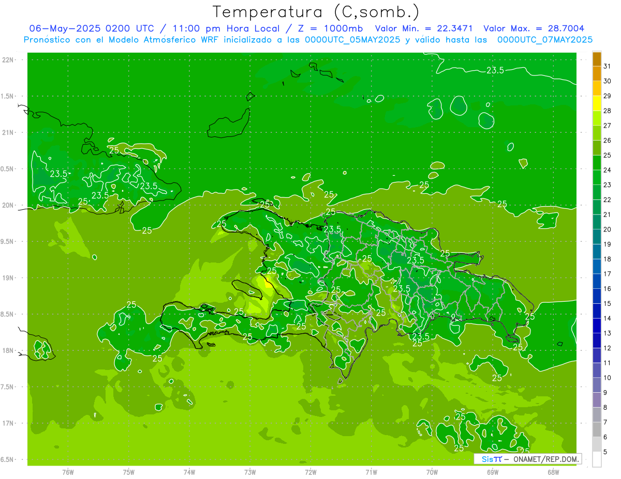Click the '68W' longitude axis label
The width and height of the screenshot is (621, 479).
coord(553,472)
